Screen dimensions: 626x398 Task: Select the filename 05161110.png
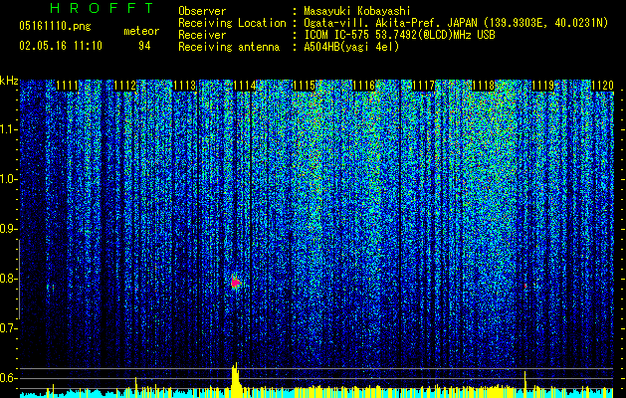pyautogui.click(x=55, y=26)
